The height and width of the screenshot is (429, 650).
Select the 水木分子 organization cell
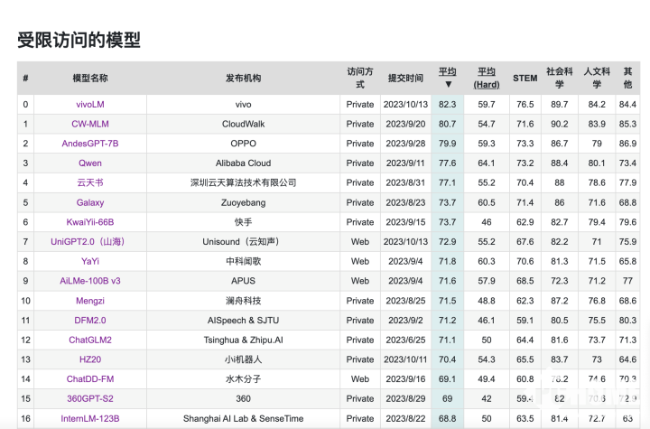tap(244, 378)
